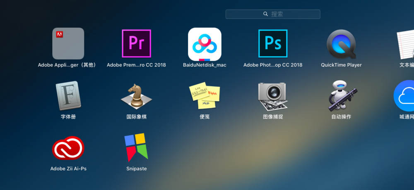Click the 'Adobe Prem...ro CC 2018' label
The image size is (414, 190).
tap(136, 65)
